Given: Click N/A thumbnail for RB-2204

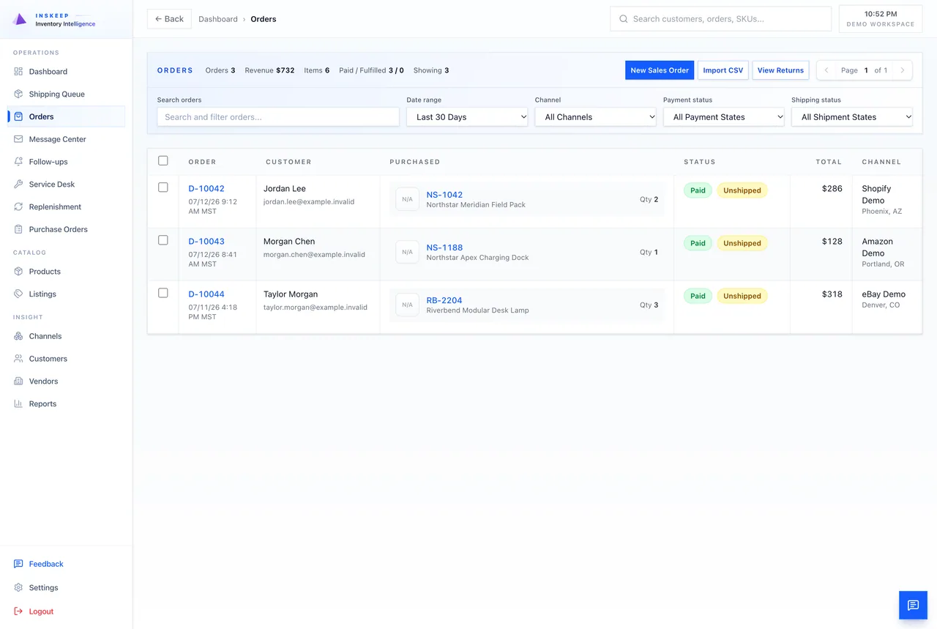Looking at the screenshot, I should click(x=408, y=305).
